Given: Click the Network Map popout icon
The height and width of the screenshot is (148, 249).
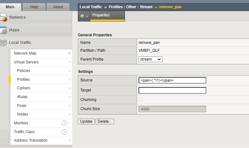Looking at the screenshot, I should coord(69,54).
